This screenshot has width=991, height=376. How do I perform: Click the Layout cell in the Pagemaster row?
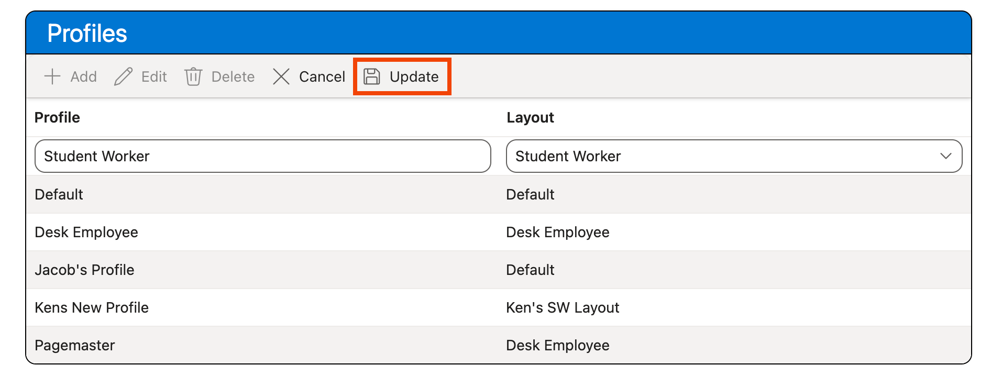click(557, 345)
